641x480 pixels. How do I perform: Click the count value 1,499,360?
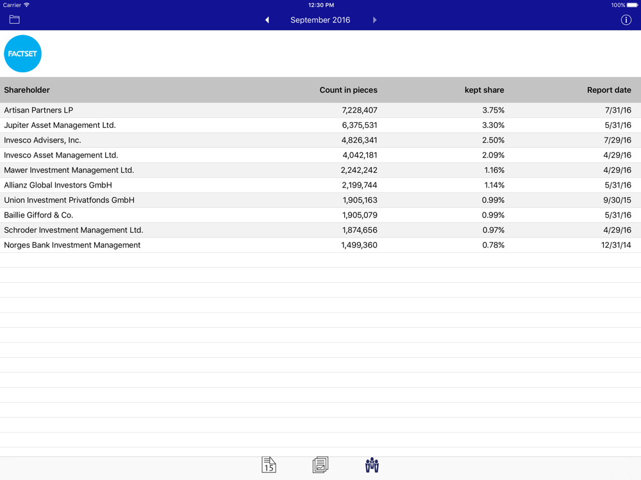(360, 245)
